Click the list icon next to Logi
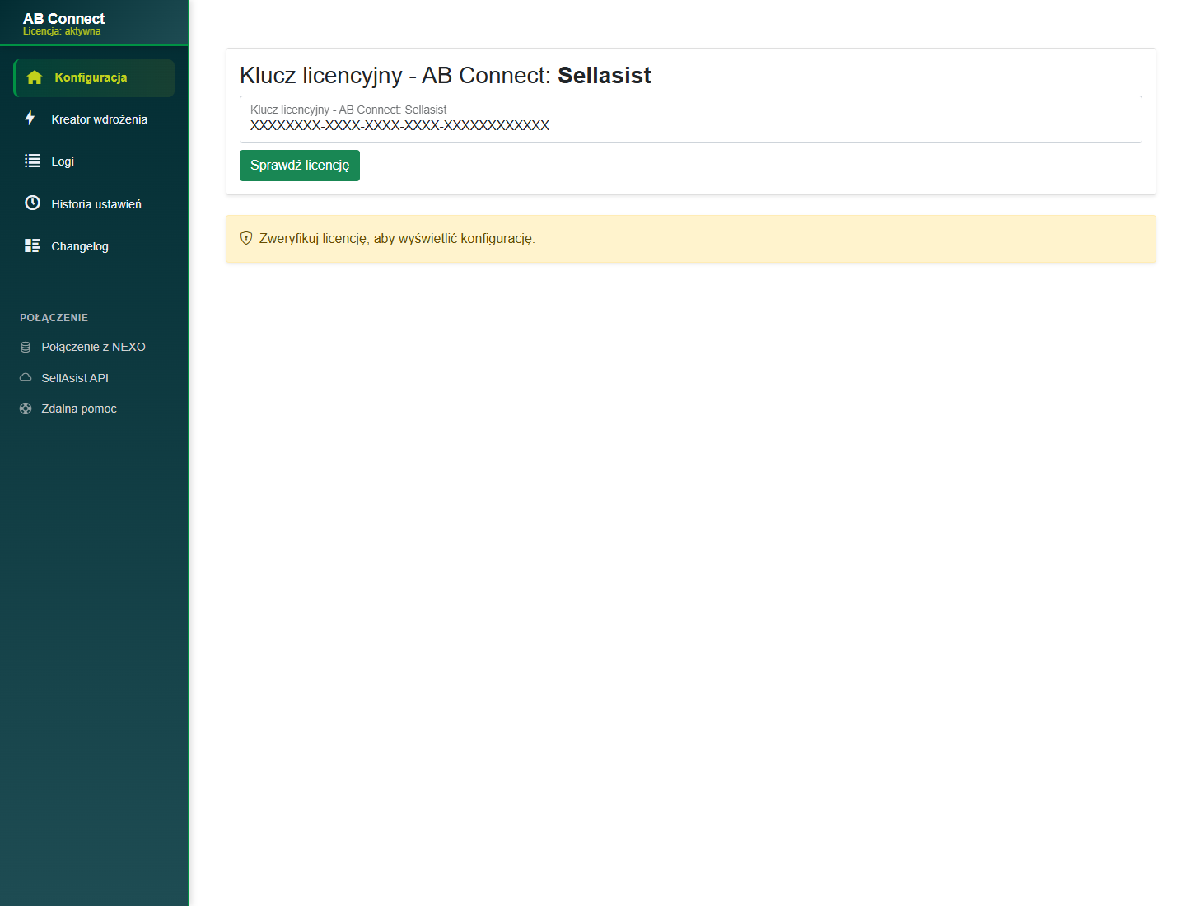Viewport: 1186px width, 906px height. (x=32, y=161)
